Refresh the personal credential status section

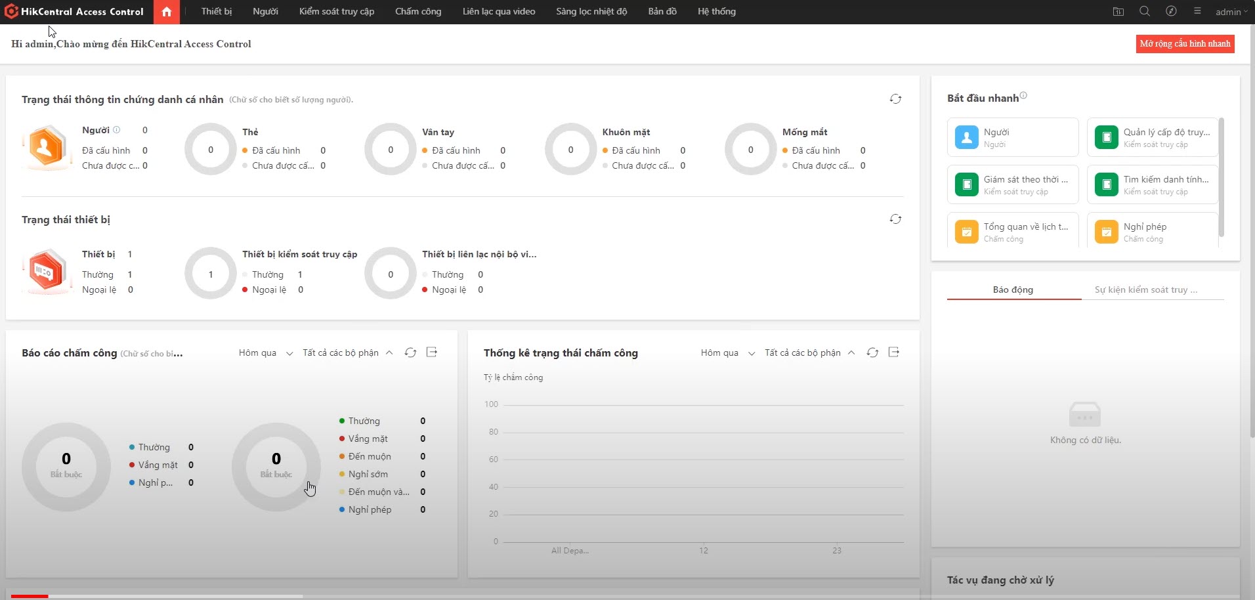tap(895, 99)
